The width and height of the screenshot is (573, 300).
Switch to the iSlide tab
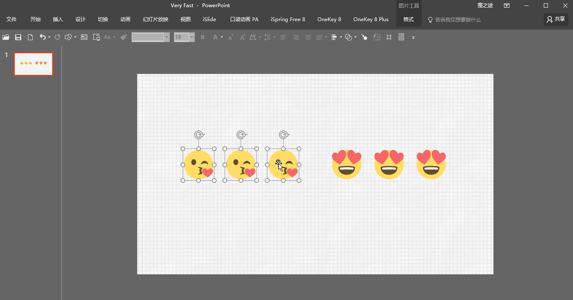click(x=209, y=19)
